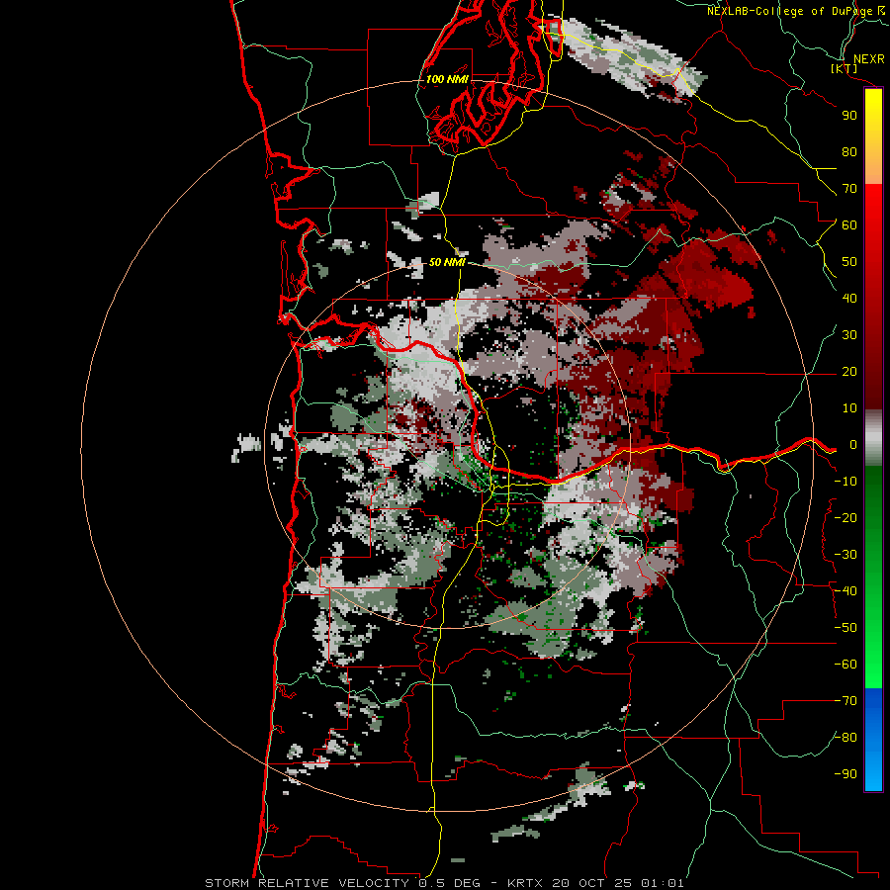Image resolution: width=890 pixels, height=890 pixels.
Task: Click the NEXR label above the scale
Action: tap(868, 59)
